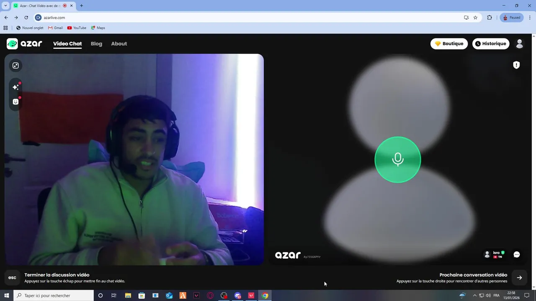This screenshot has height=301, width=536.
Task: Change the FRA keyboard language
Action: 497,296
